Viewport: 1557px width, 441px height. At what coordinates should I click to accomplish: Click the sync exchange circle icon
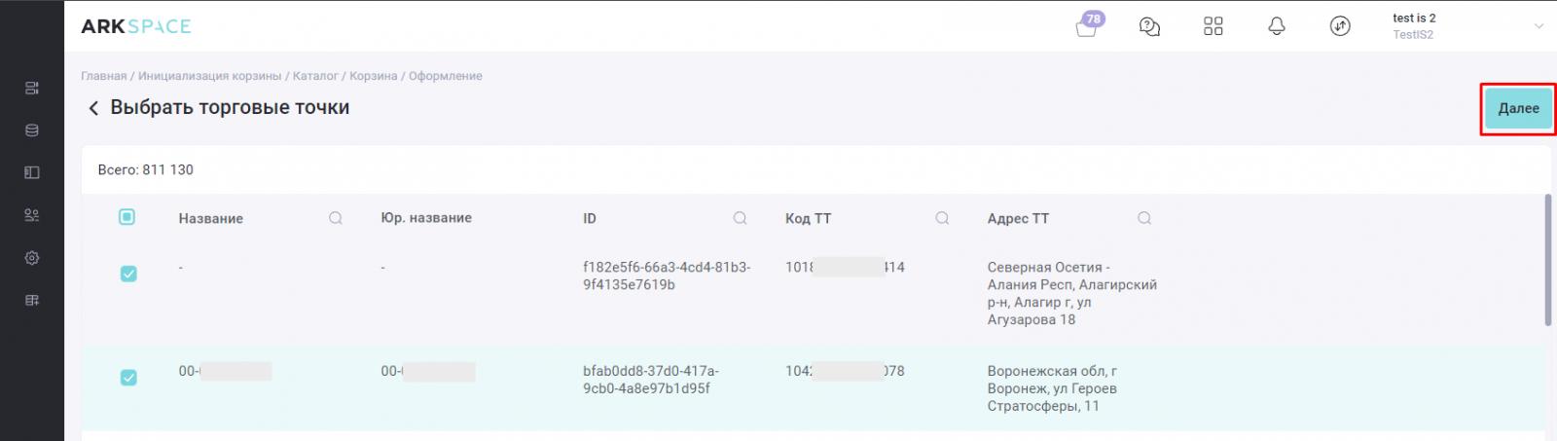[1340, 26]
